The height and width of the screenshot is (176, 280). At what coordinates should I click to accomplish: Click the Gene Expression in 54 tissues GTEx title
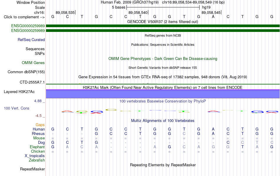[x=163, y=77]
